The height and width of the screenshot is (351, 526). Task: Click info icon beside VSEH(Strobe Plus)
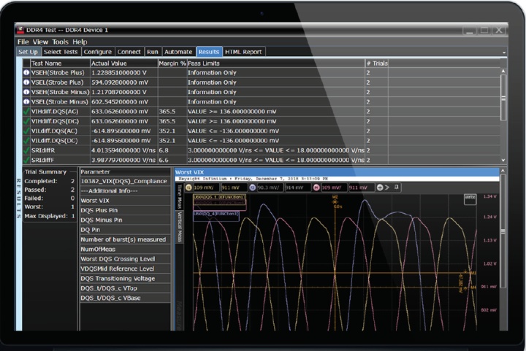click(x=26, y=72)
